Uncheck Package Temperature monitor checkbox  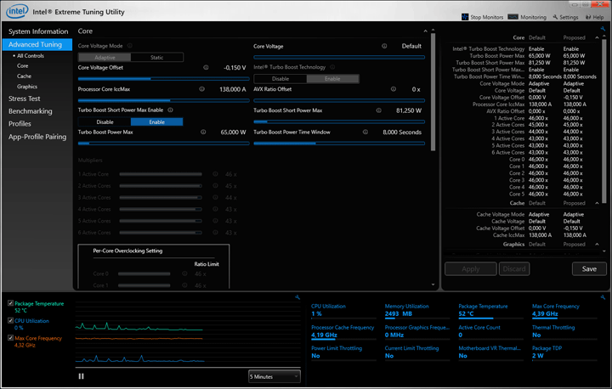coord(9,303)
